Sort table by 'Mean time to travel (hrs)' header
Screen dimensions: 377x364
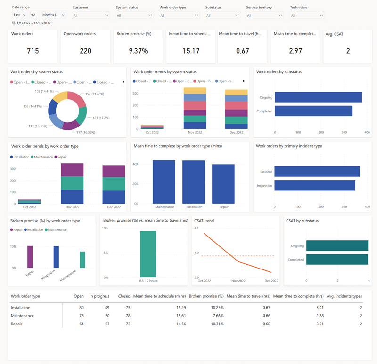[248, 296]
